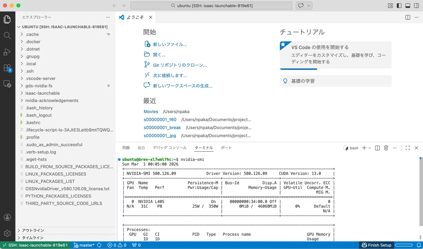Image resolution: width=423 pixels, height=249 pixels.
Task: Synchronize changes with sync icon
Action: point(99,245)
